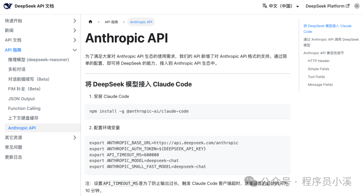Viewport: 363px width, 196px height.
Task: Open 推理模型 (deepseek-reasoner) page
Action: pos(38,60)
